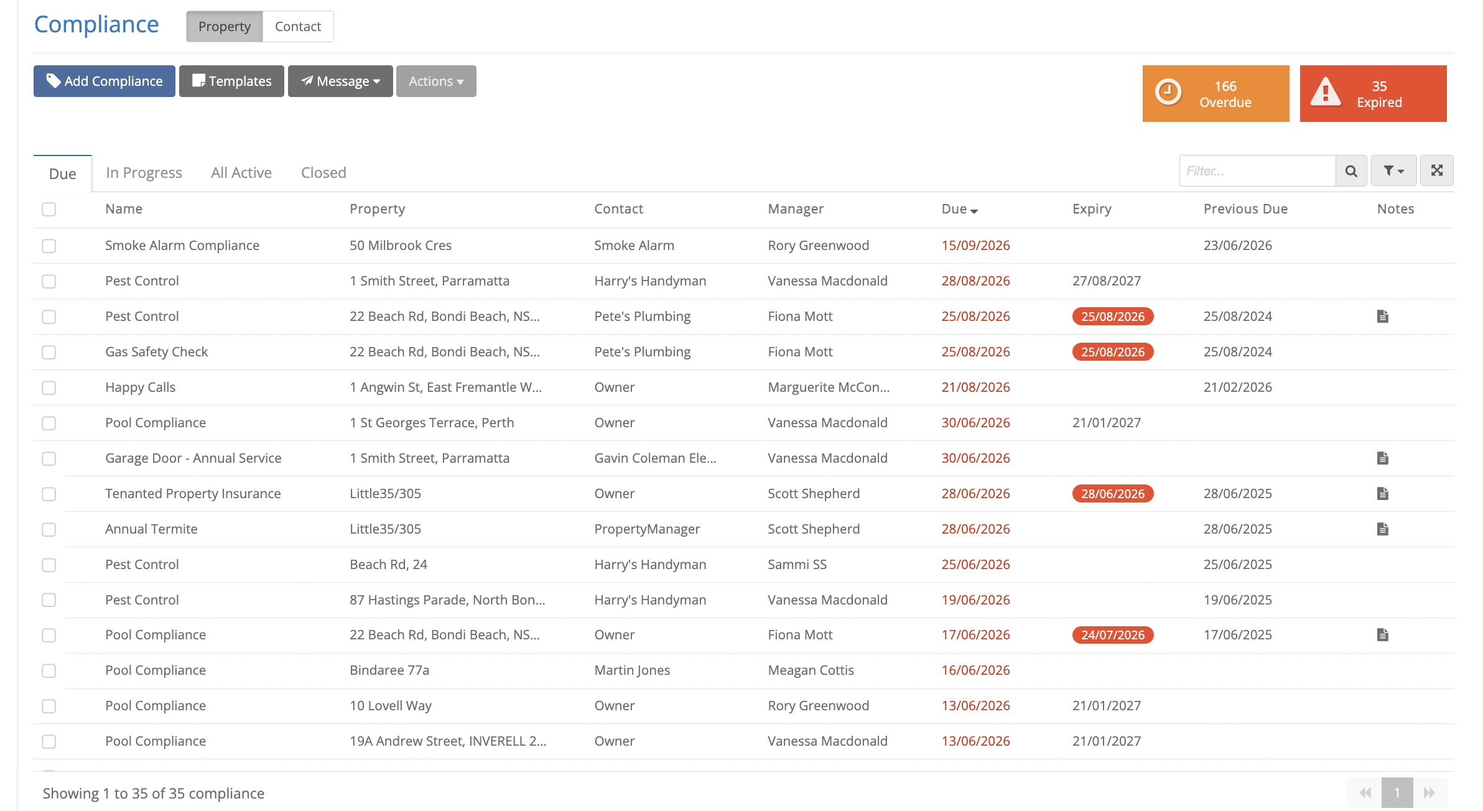Go to previous page double-arrow icon
Screen dimensions: 1483x811
(x=1365, y=793)
